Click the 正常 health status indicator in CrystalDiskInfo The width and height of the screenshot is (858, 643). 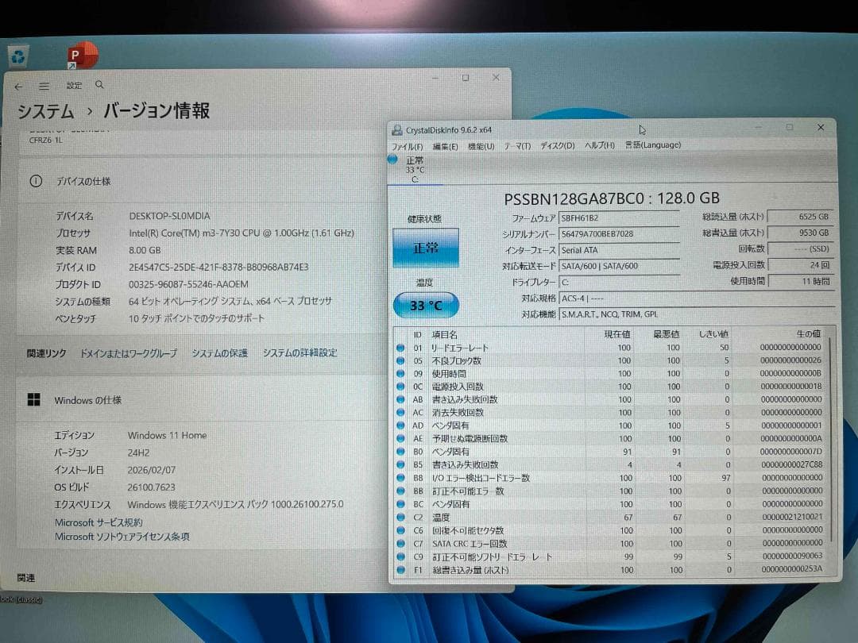(x=427, y=248)
